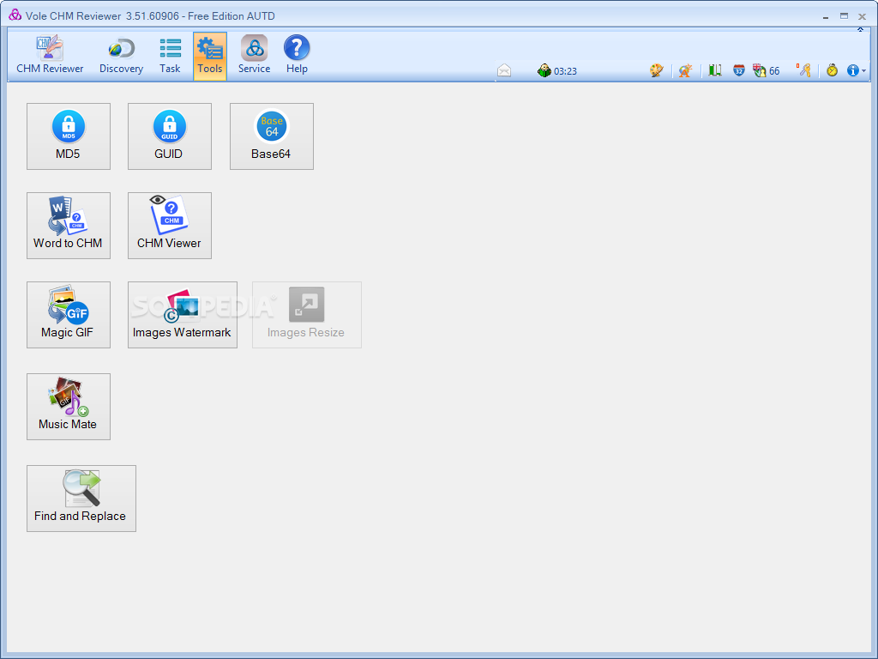Start the Word to CHM converter
The height and width of the screenshot is (659, 878).
point(69,226)
